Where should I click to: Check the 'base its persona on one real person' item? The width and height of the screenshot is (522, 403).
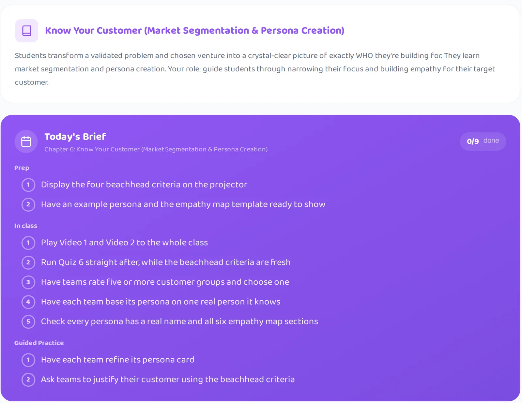(28, 302)
